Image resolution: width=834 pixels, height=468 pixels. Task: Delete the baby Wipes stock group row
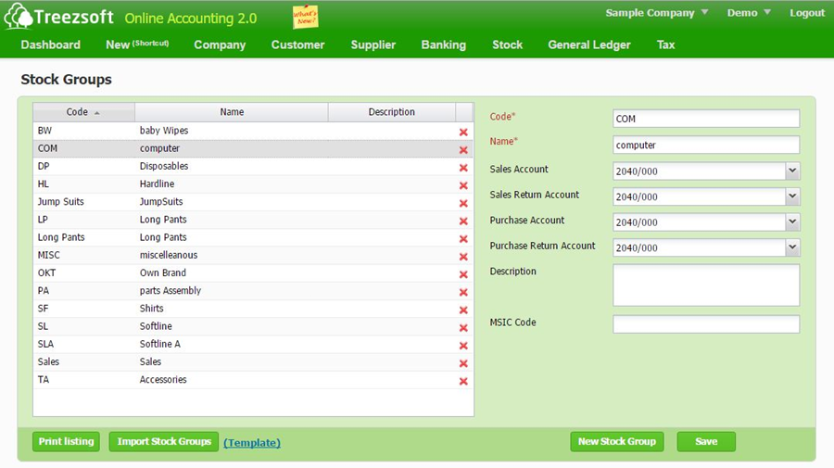pos(463,133)
